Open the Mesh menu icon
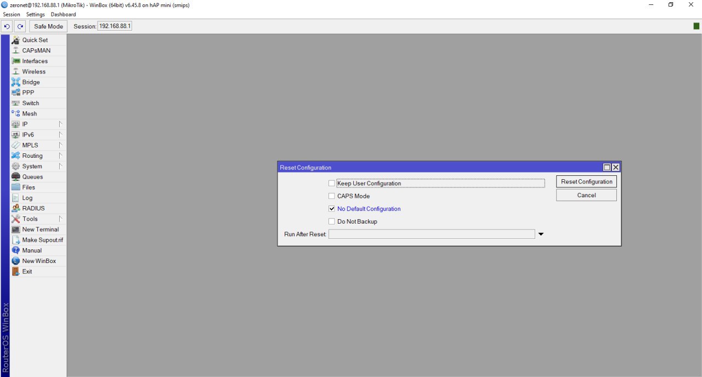This screenshot has height=377, width=702. tap(16, 113)
